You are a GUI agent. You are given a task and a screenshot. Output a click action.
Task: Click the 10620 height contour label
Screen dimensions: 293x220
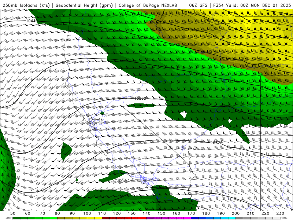tap(216, 143)
